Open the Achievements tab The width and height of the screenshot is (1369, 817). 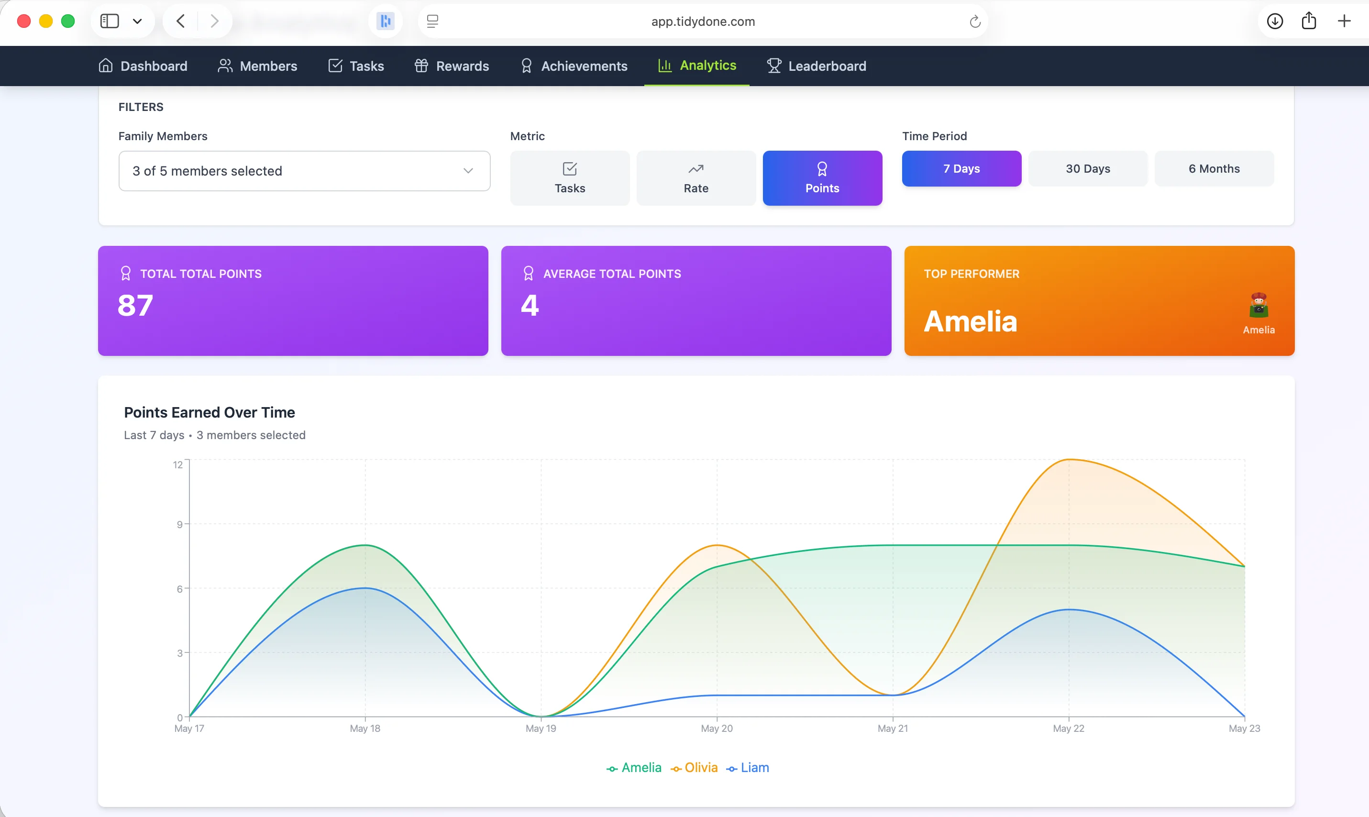coord(574,66)
